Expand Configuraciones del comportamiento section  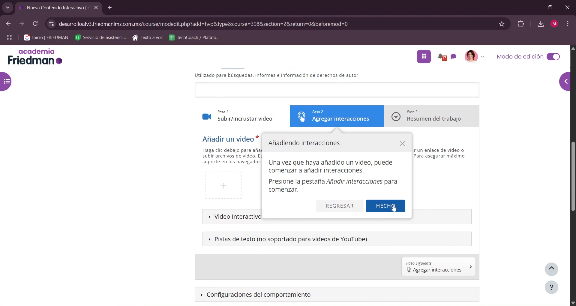click(337, 295)
